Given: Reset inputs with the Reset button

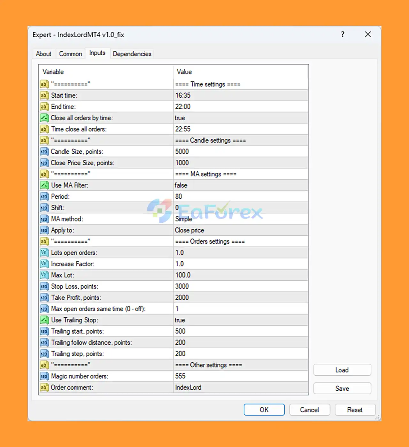Looking at the screenshot, I should (355, 410).
